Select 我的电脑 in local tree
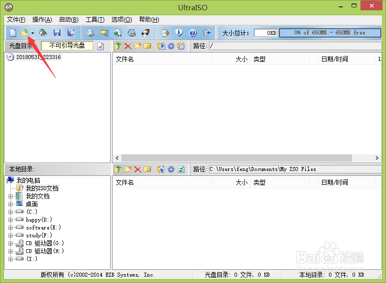This screenshot has height=283, width=386. (29, 180)
